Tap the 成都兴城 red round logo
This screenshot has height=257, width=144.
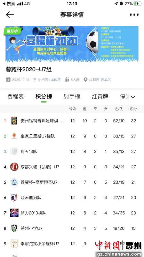tap(14, 167)
